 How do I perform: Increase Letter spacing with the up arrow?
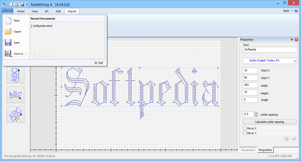(x=256, y=113)
